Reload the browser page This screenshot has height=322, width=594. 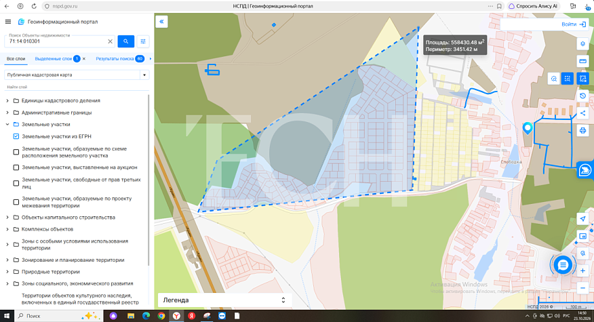click(x=34, y=6)
